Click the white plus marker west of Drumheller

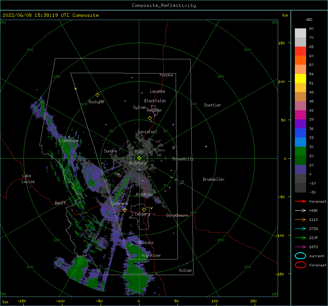206,146
